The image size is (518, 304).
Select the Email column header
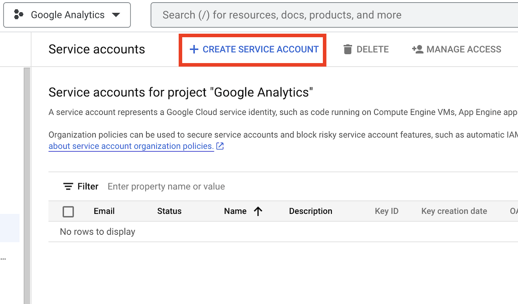[104, 211]
